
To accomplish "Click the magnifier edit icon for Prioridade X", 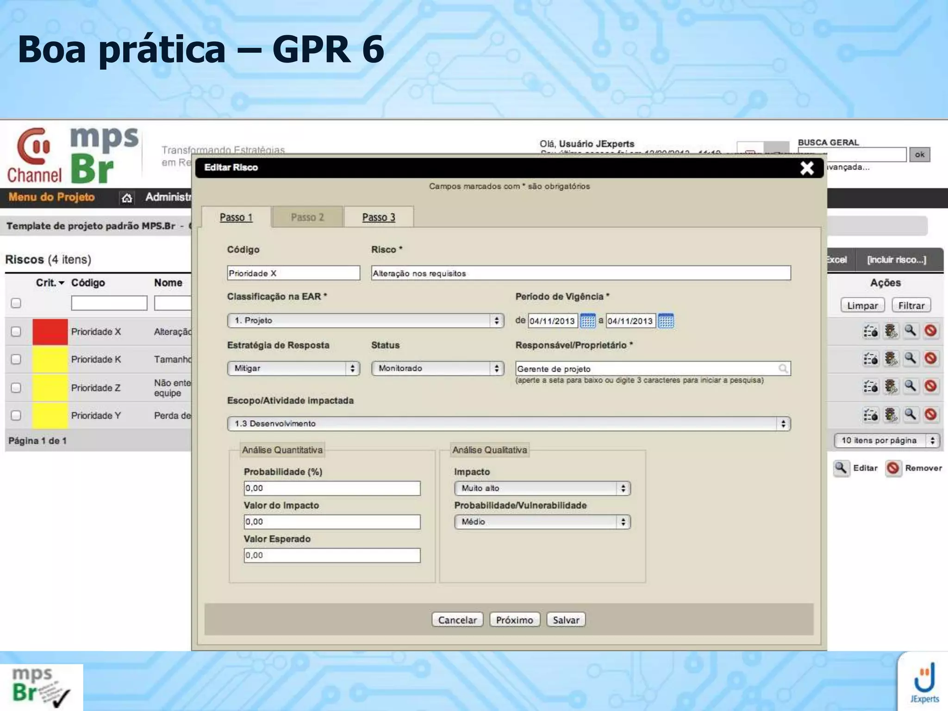I will (x=911, y=331).
